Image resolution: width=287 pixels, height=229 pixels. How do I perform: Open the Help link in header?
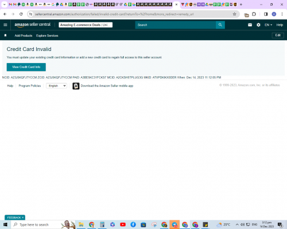280,25
